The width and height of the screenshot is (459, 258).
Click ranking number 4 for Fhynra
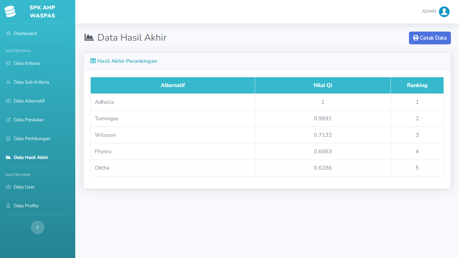pos(417,152)
